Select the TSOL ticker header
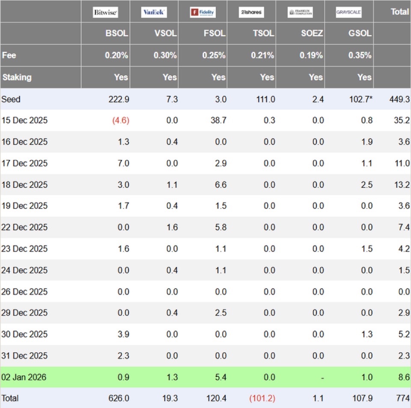Image resolution: width=411 pixels, height=408 pixels. [x=263, y=33]
